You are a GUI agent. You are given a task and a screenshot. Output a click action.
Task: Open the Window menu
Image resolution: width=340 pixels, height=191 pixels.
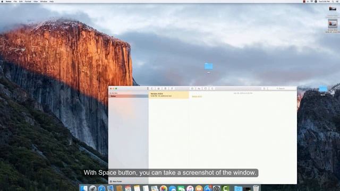pyautogui.click(x=44, y=1)
